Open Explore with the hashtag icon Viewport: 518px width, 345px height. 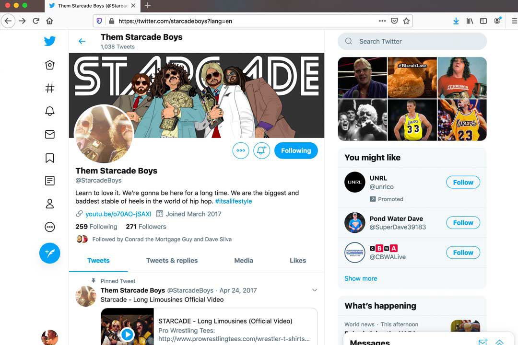click(x=49, y=88)
